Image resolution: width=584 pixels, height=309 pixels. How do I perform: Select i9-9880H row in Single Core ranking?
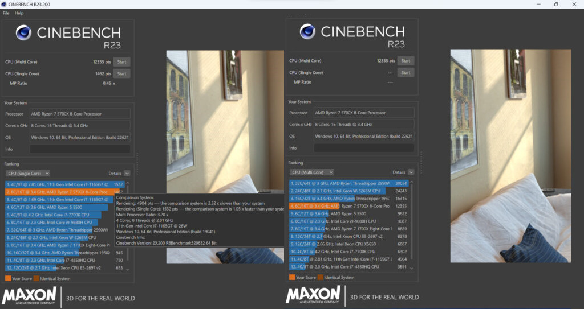coord(64,223)
